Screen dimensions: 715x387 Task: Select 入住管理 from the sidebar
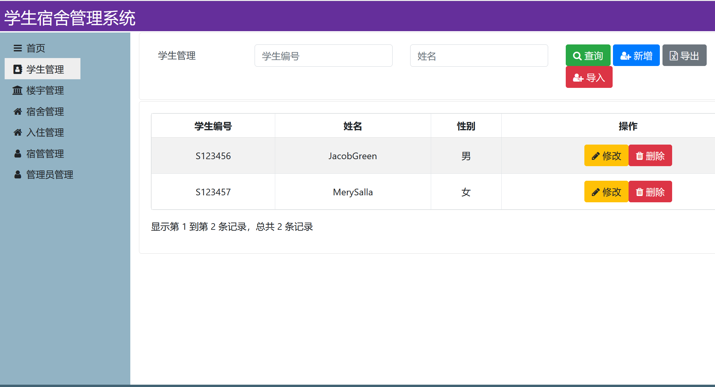coord(45,132)
